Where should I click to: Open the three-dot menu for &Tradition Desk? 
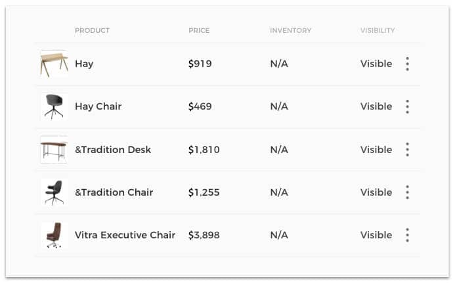coord(407,150)
